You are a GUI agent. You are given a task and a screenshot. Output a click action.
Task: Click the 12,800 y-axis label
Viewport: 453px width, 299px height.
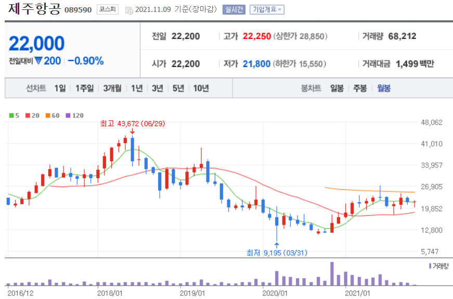coord(432,230)
